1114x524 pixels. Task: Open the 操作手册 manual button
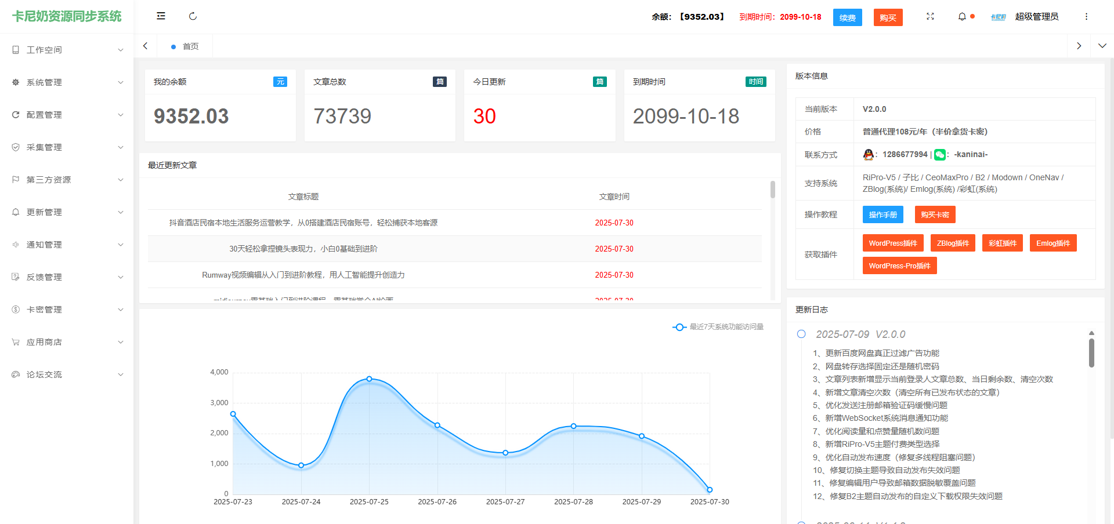(883, 214)
